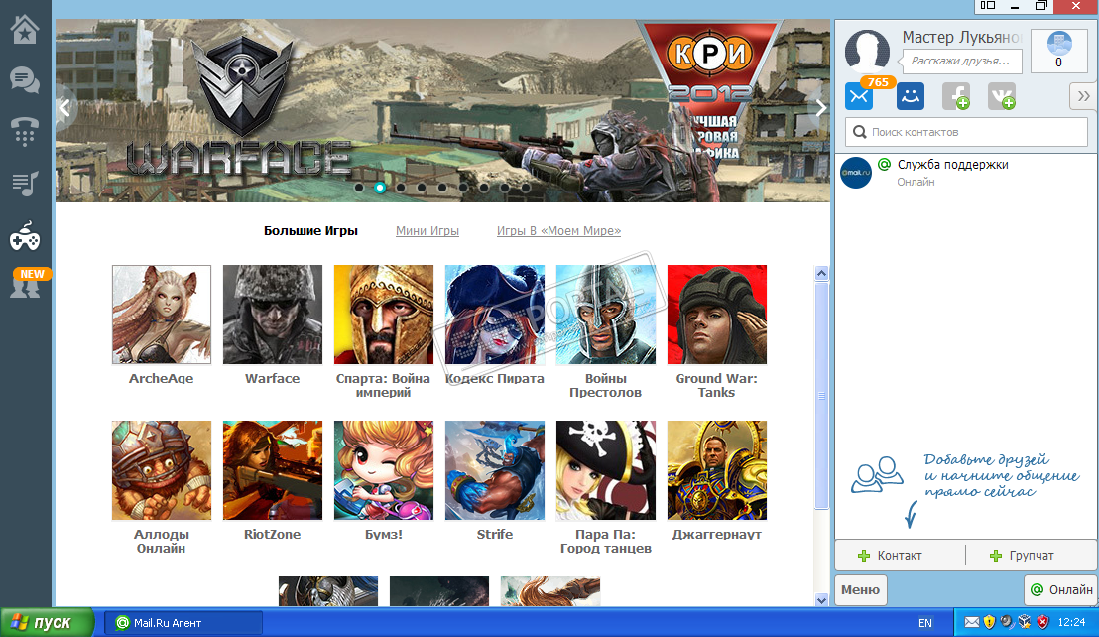Click games list scroll up arrow
The width and height of the screenshot is (1099, 637).
pyautogui.click(x=821, y=273)
